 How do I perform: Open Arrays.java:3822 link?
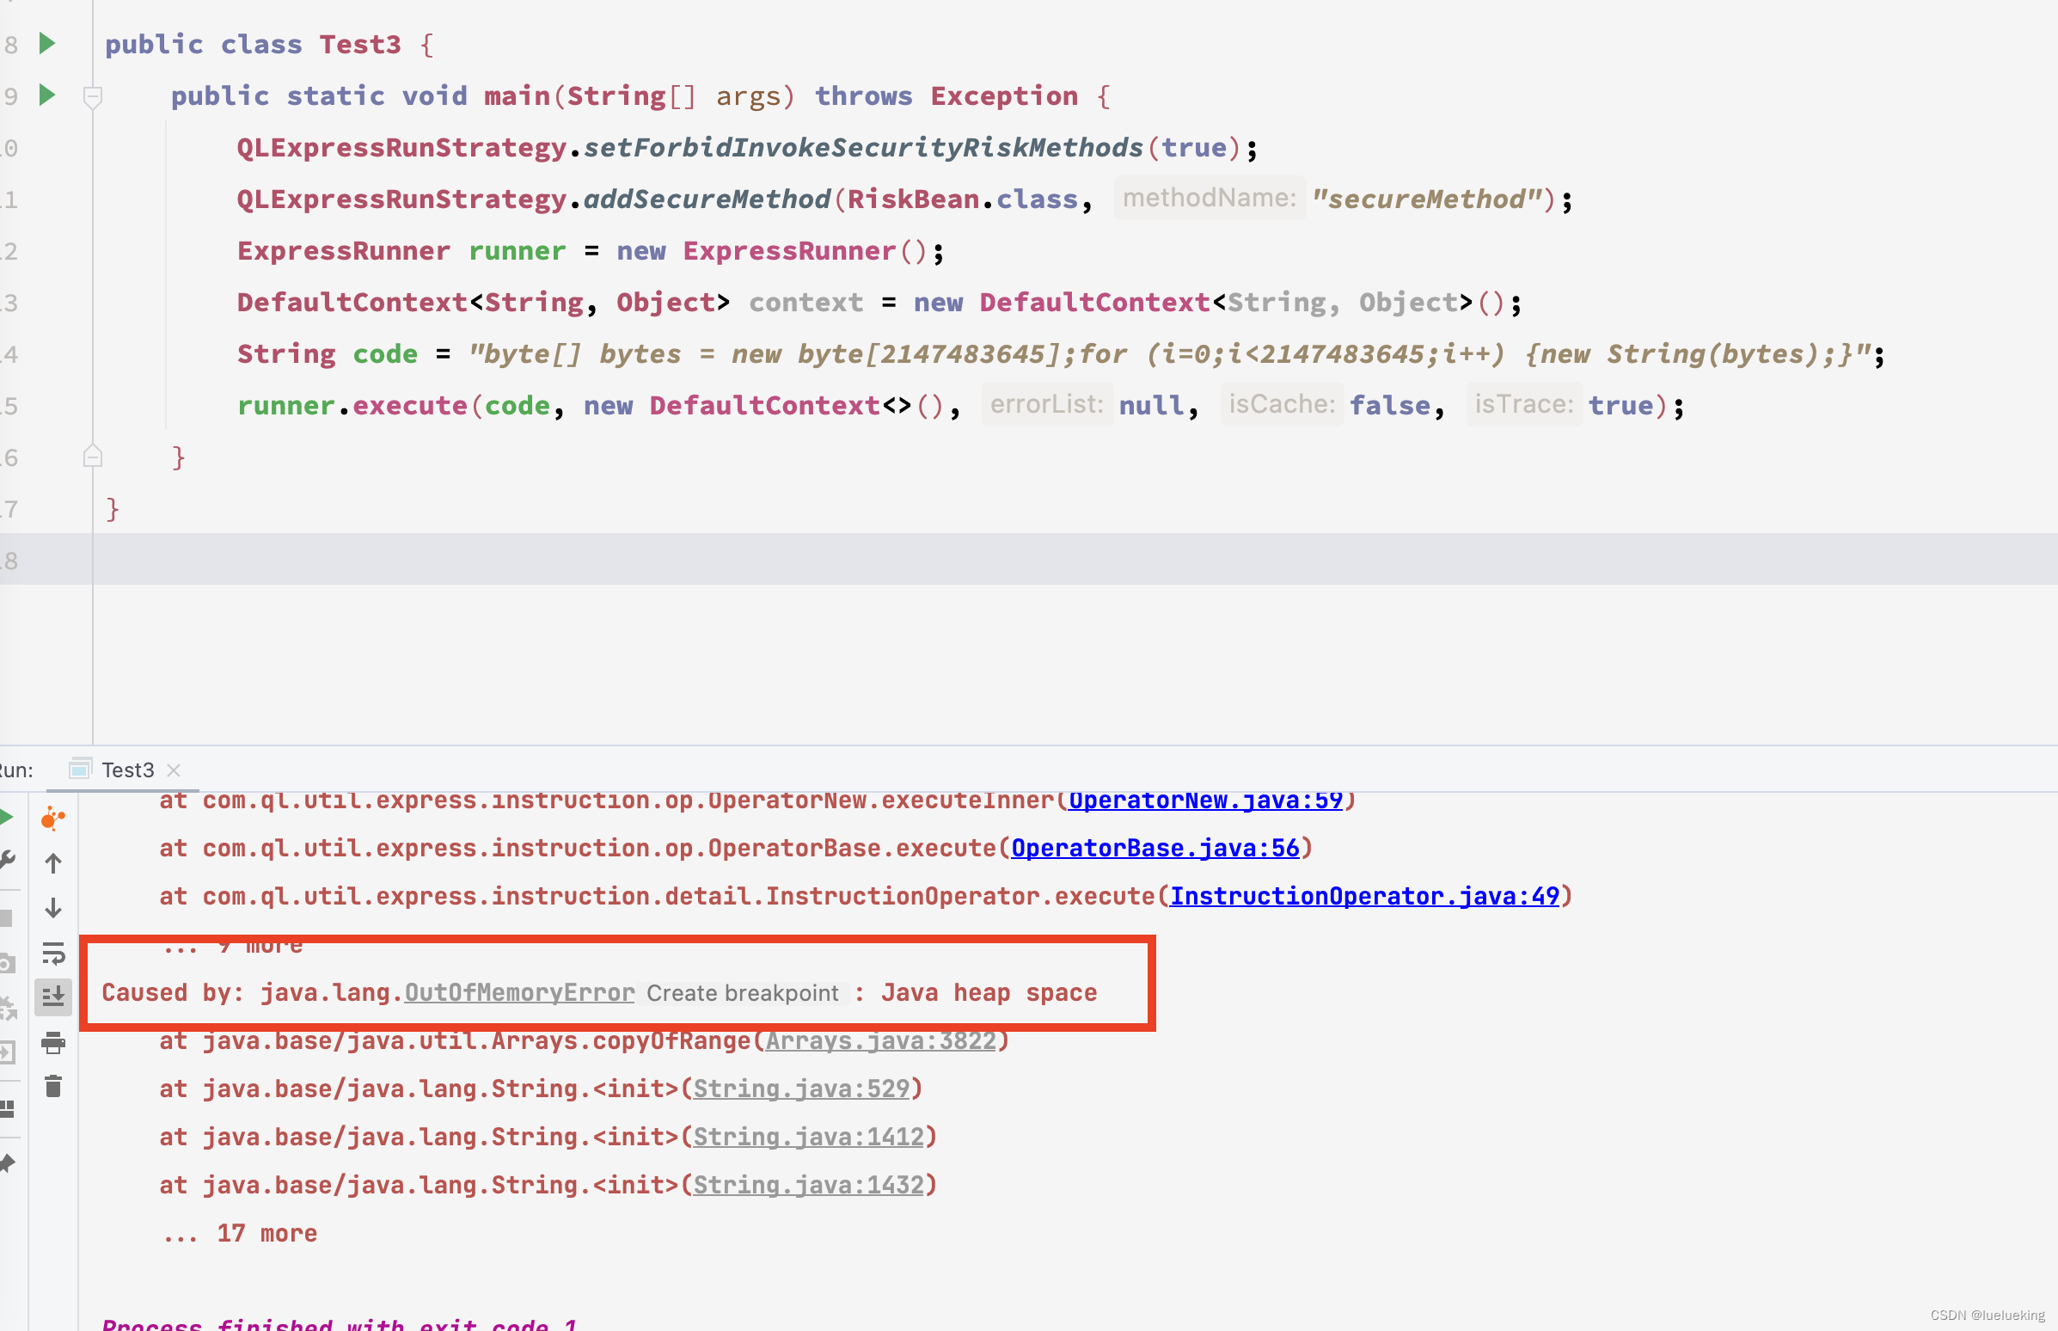pyautogui.click(x=880, y=1040)
